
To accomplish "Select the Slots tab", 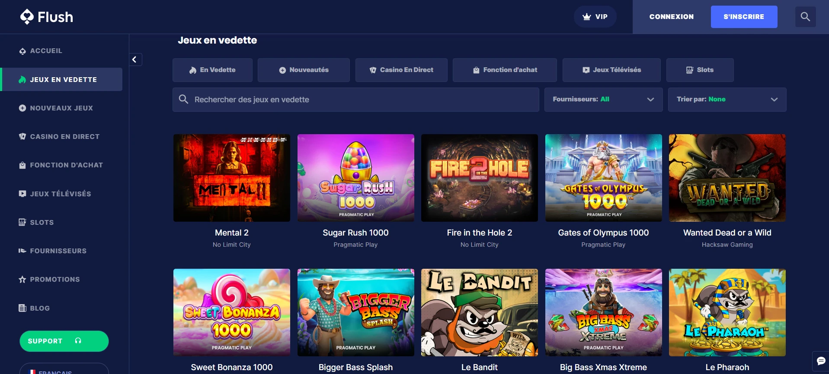I will (x=700, y=70).
